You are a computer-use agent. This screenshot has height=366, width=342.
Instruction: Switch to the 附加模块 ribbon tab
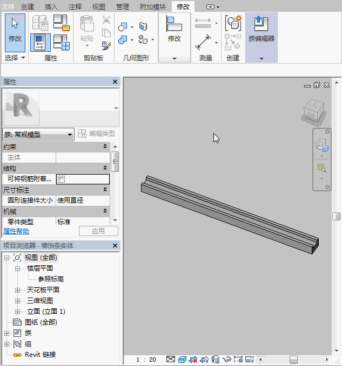click(153, 7)
